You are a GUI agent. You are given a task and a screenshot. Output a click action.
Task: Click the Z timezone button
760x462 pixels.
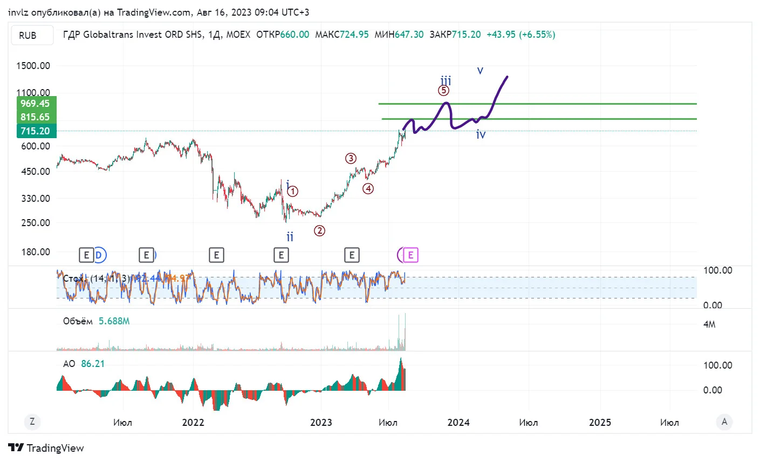(32, 422)
